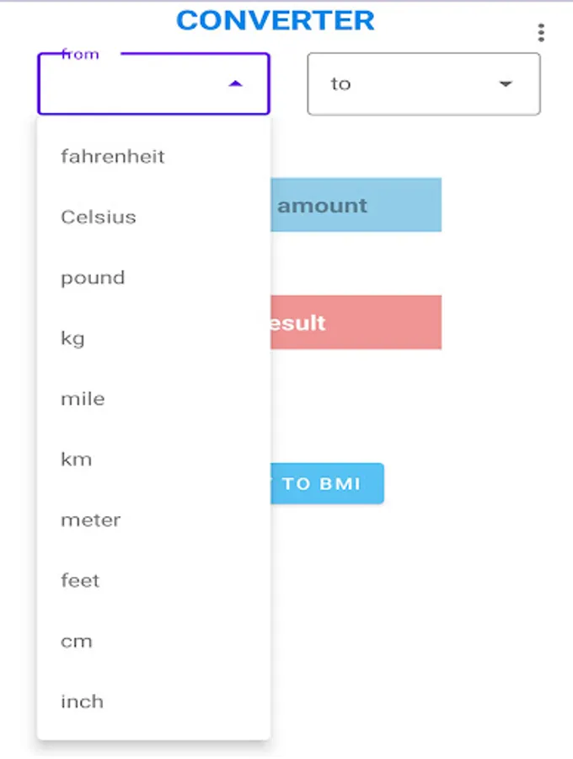Click the CONVERTER title text
The height and width of the screenshot is (759, 573).
[x=276, y=20]
